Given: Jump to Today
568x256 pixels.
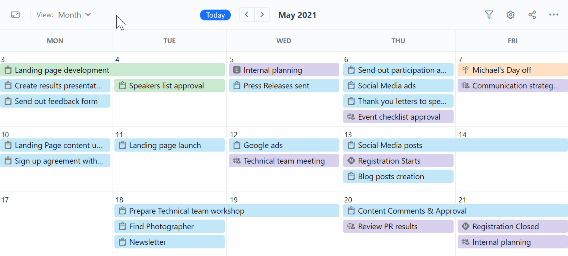Looking at the screenshot, I should click(215, 15).
